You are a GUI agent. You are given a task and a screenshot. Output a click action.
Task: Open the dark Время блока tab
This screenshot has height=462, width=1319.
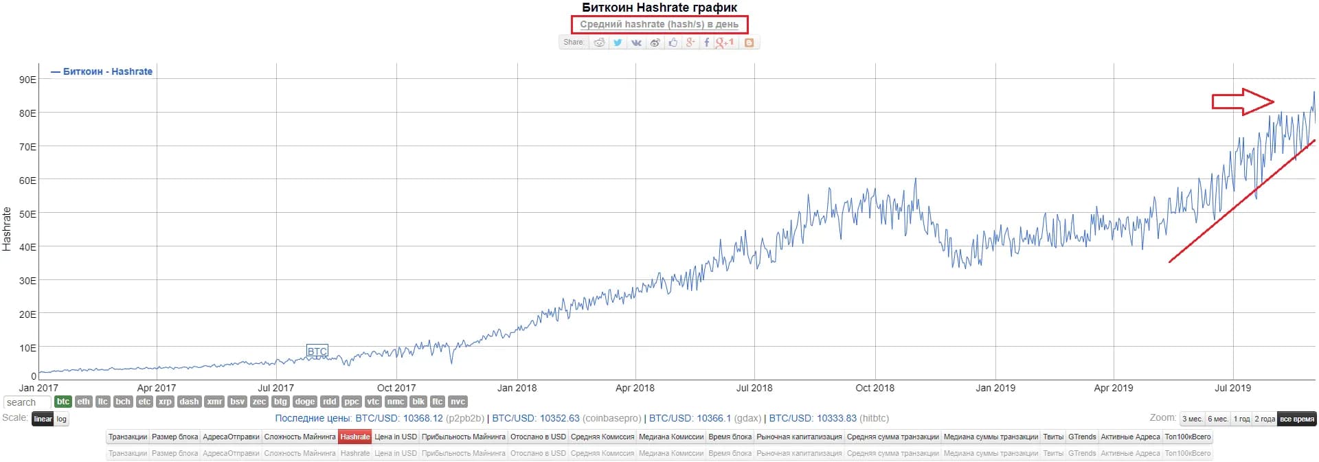point(730,437)
